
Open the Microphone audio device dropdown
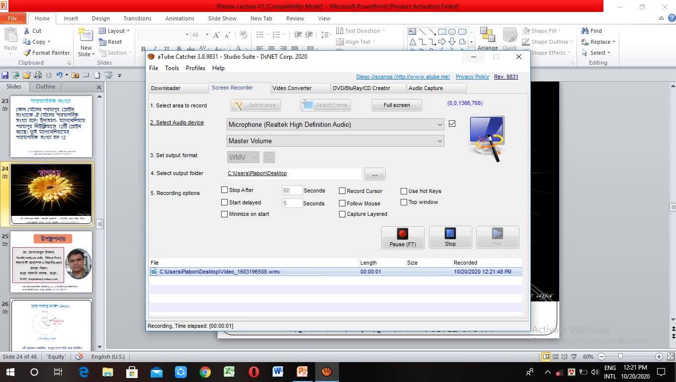point(335,124)
